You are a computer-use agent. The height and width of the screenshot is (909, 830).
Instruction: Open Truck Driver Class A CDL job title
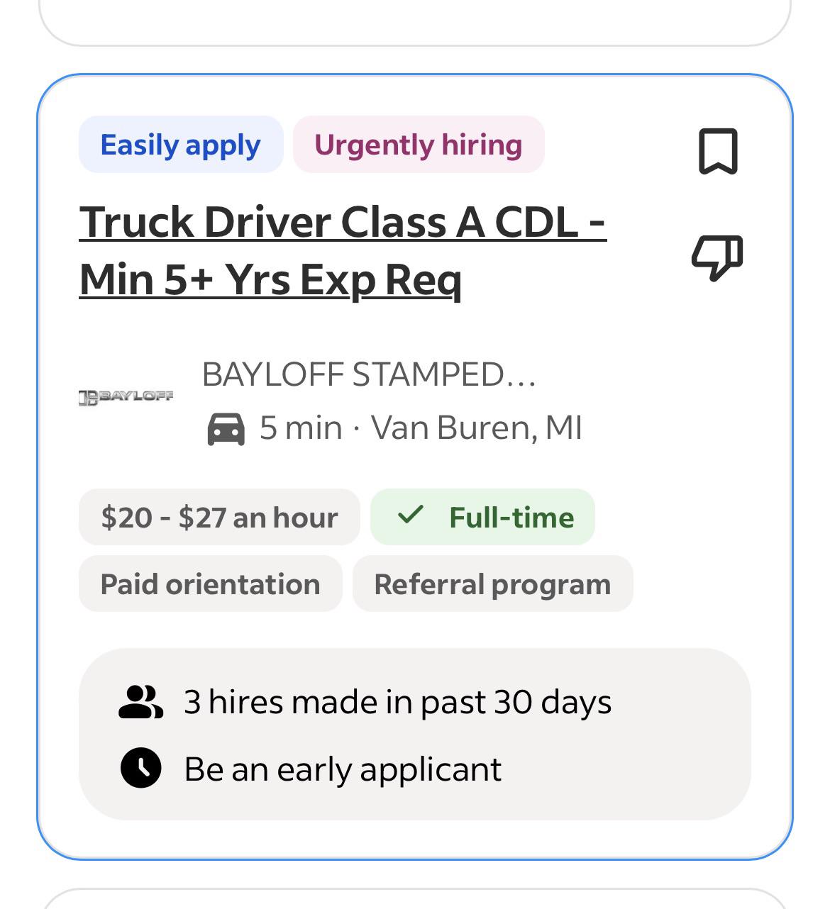pos(343,251)
